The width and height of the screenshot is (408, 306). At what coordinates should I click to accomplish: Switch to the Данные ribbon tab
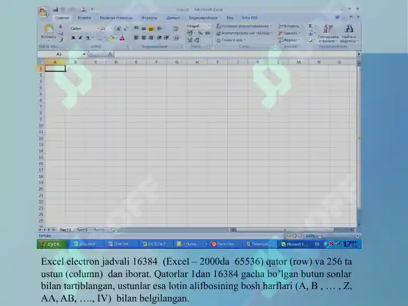173,18
